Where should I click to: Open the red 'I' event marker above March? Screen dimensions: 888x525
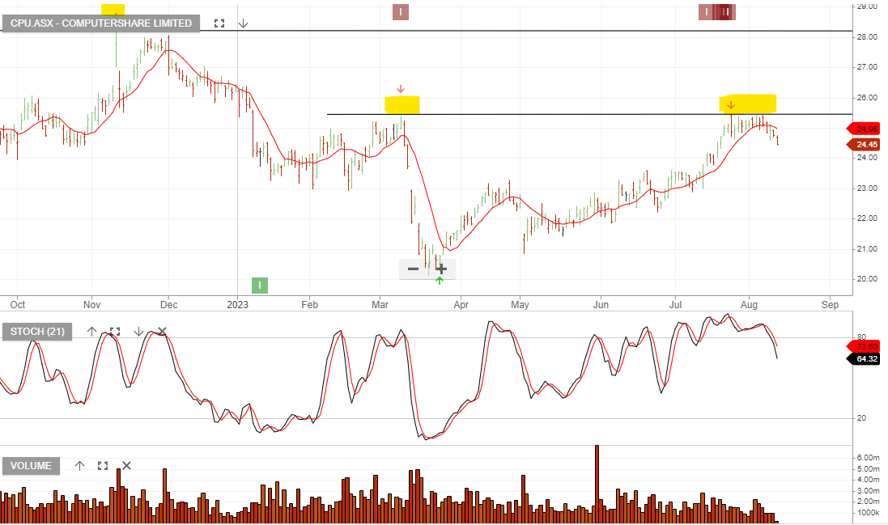[401, 12]
